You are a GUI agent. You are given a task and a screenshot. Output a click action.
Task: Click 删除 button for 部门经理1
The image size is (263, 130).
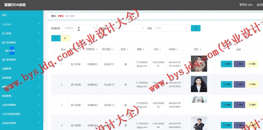[x=252, y=64]
